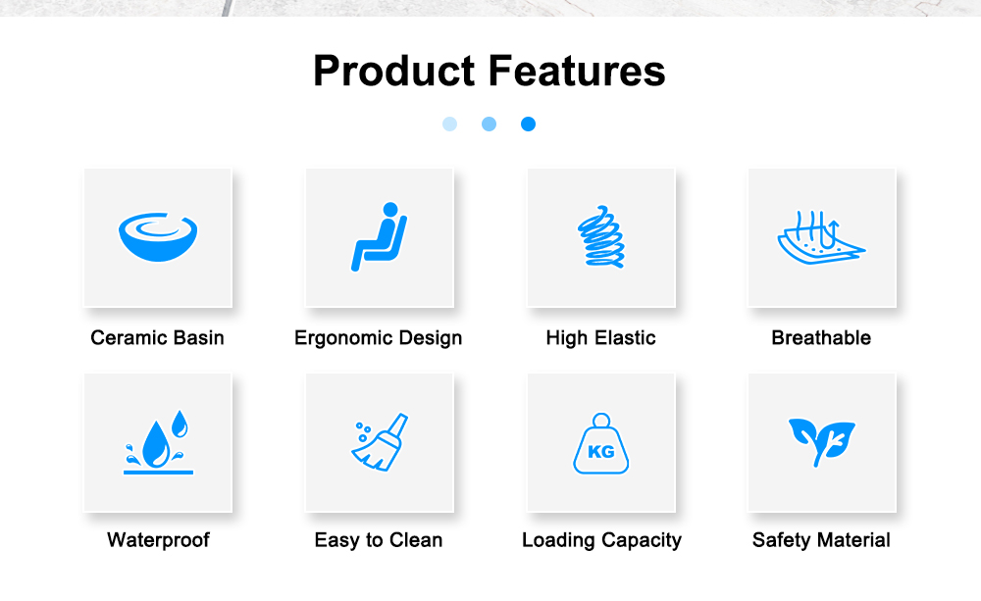
Task: Click the ceramic basin bowl icon
Action: (x=157, y=238)
